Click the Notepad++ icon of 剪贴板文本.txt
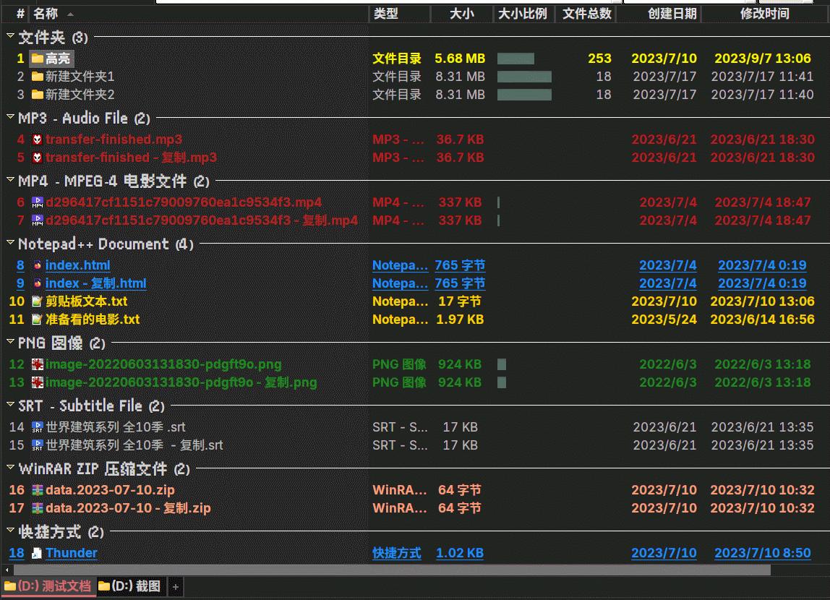 click(37, 301)
